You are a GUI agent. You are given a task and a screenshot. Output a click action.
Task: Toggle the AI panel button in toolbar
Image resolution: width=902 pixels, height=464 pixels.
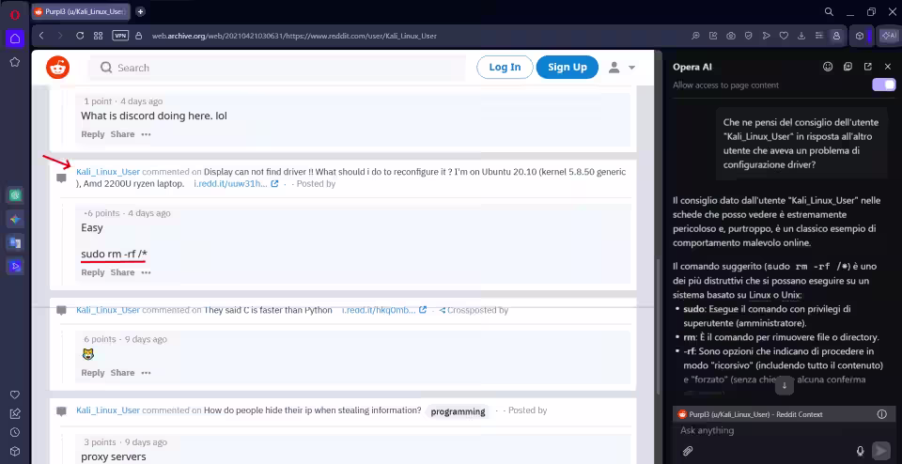point(889,36)
